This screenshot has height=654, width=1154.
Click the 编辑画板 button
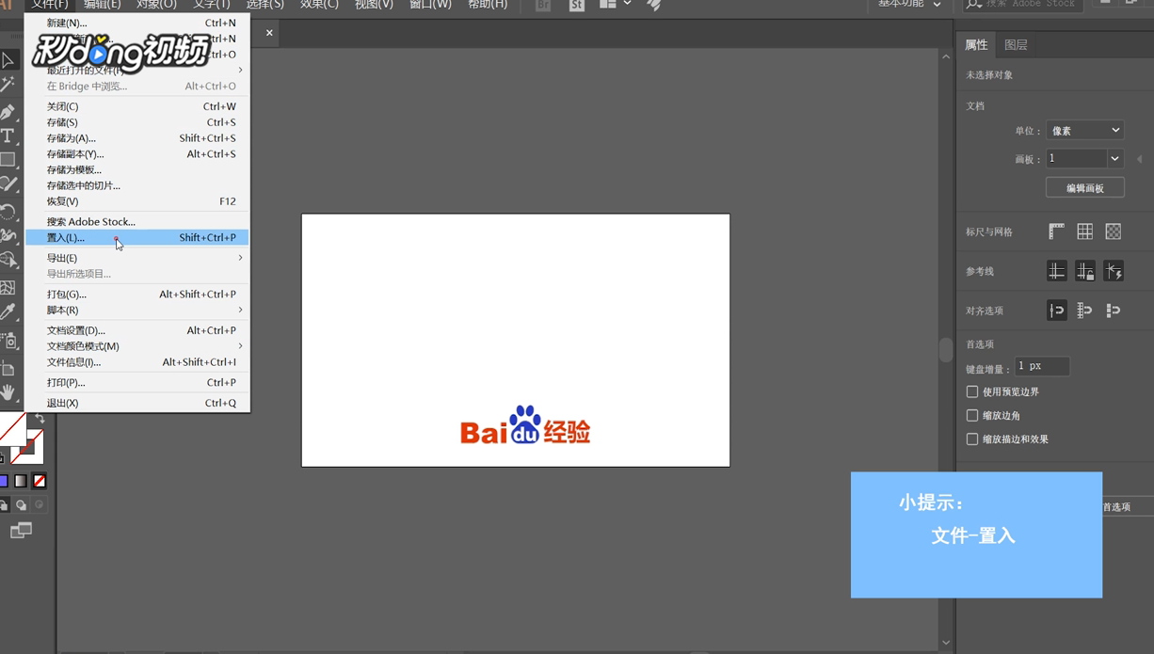pos(1085,188)
